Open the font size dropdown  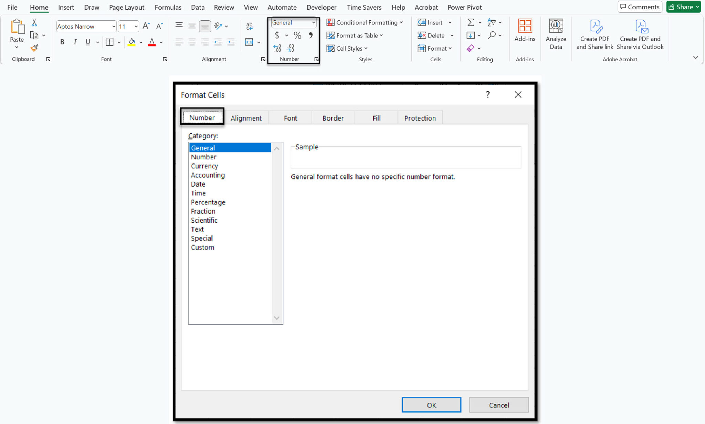click(x=136, y=26)
